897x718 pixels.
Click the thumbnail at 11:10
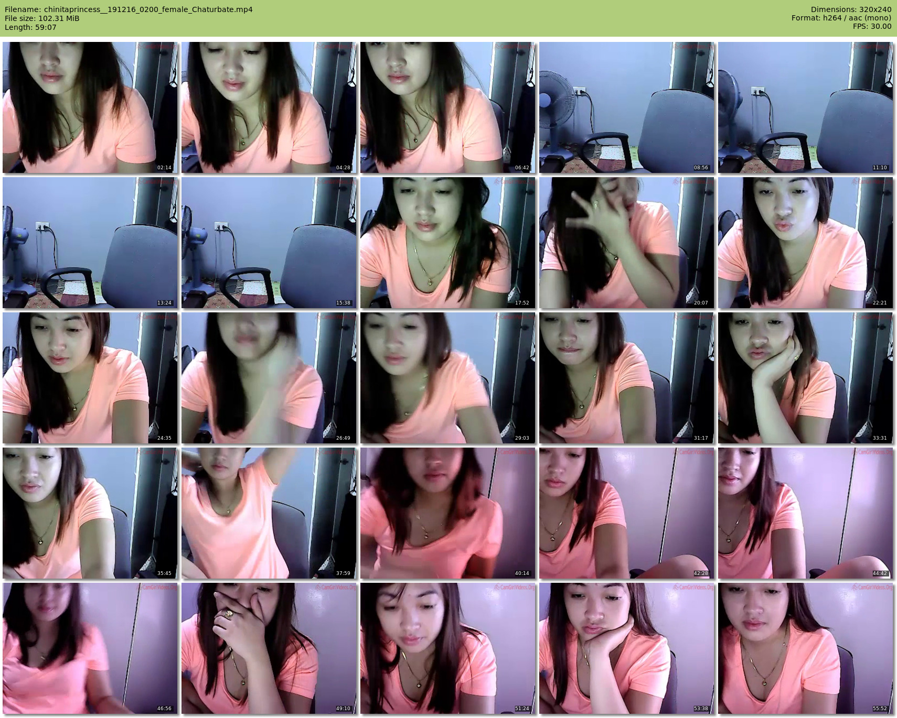point(805,107)
